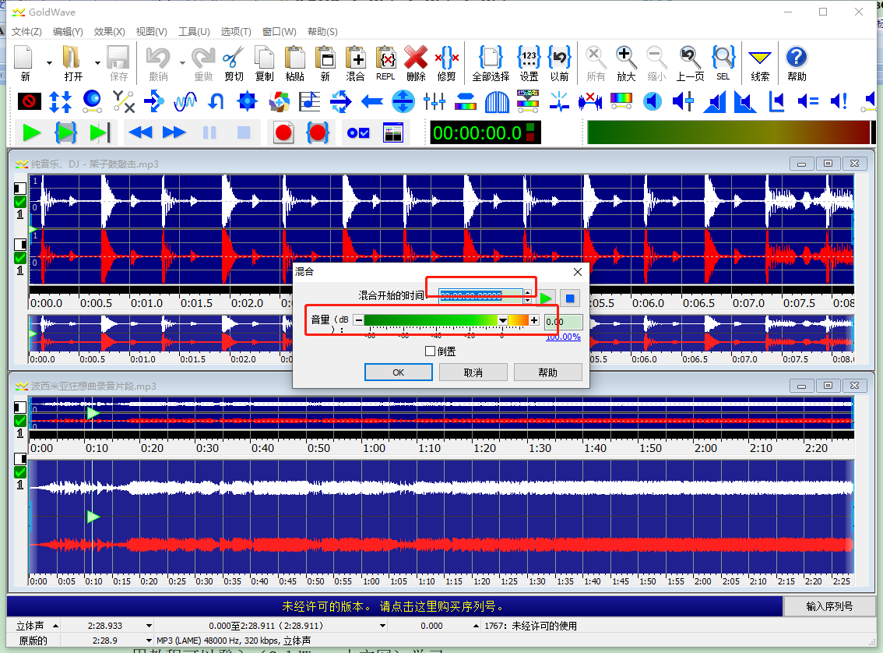Open the 编辑(Y) menu
The height and width of the screenshot is (653, 883).
tap(68, 31)
